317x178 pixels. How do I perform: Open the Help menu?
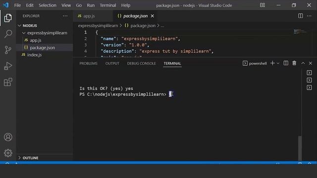coord(126,5)
